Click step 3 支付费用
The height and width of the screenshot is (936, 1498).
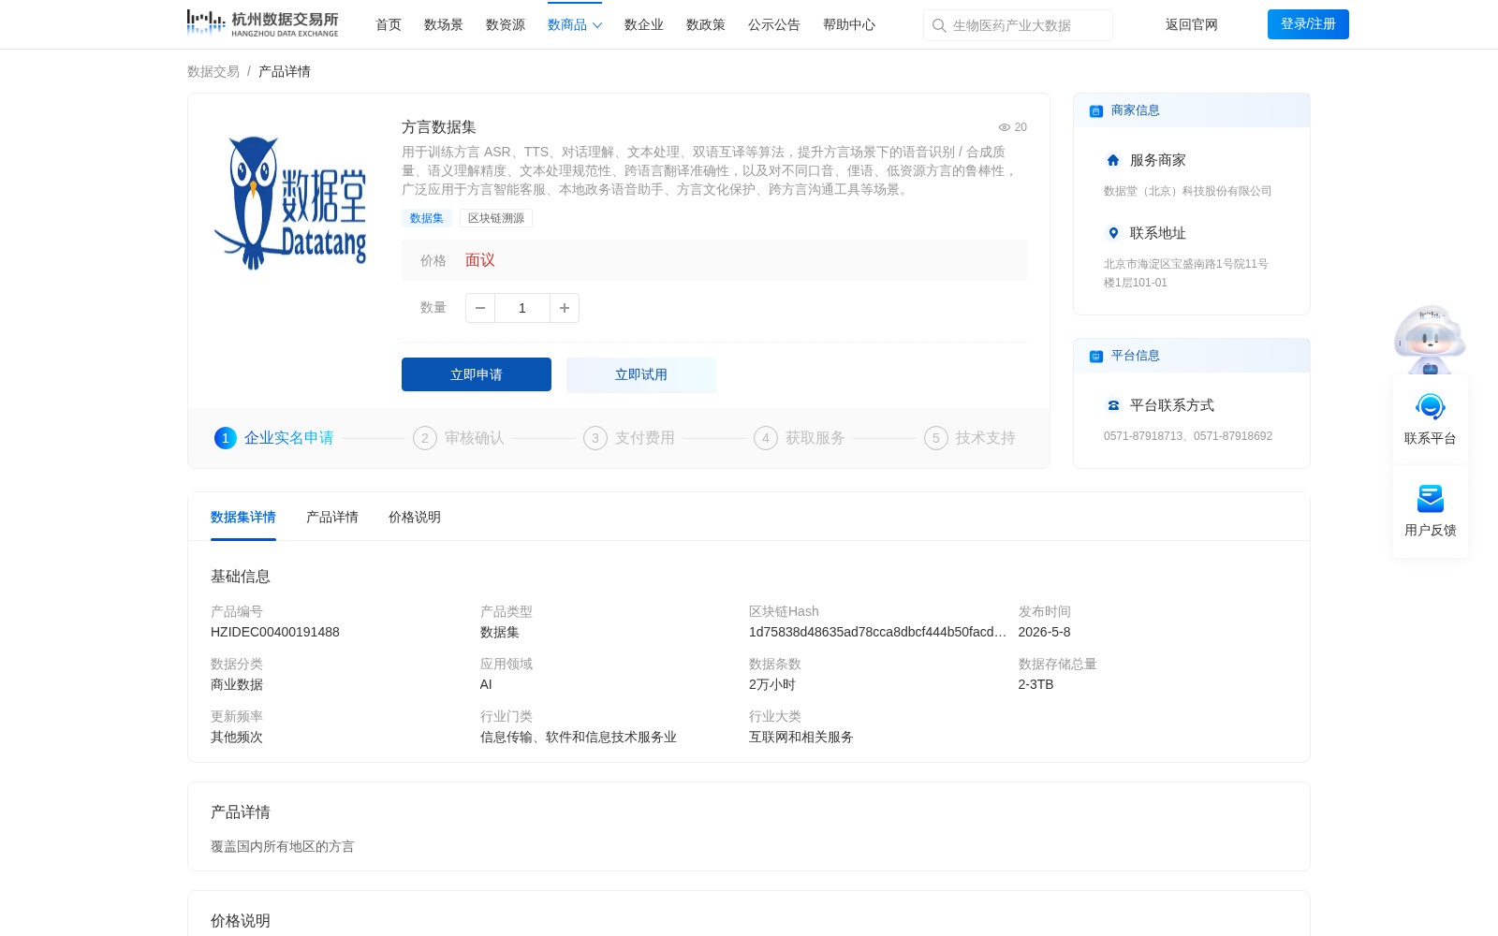[x=629, y=438]
